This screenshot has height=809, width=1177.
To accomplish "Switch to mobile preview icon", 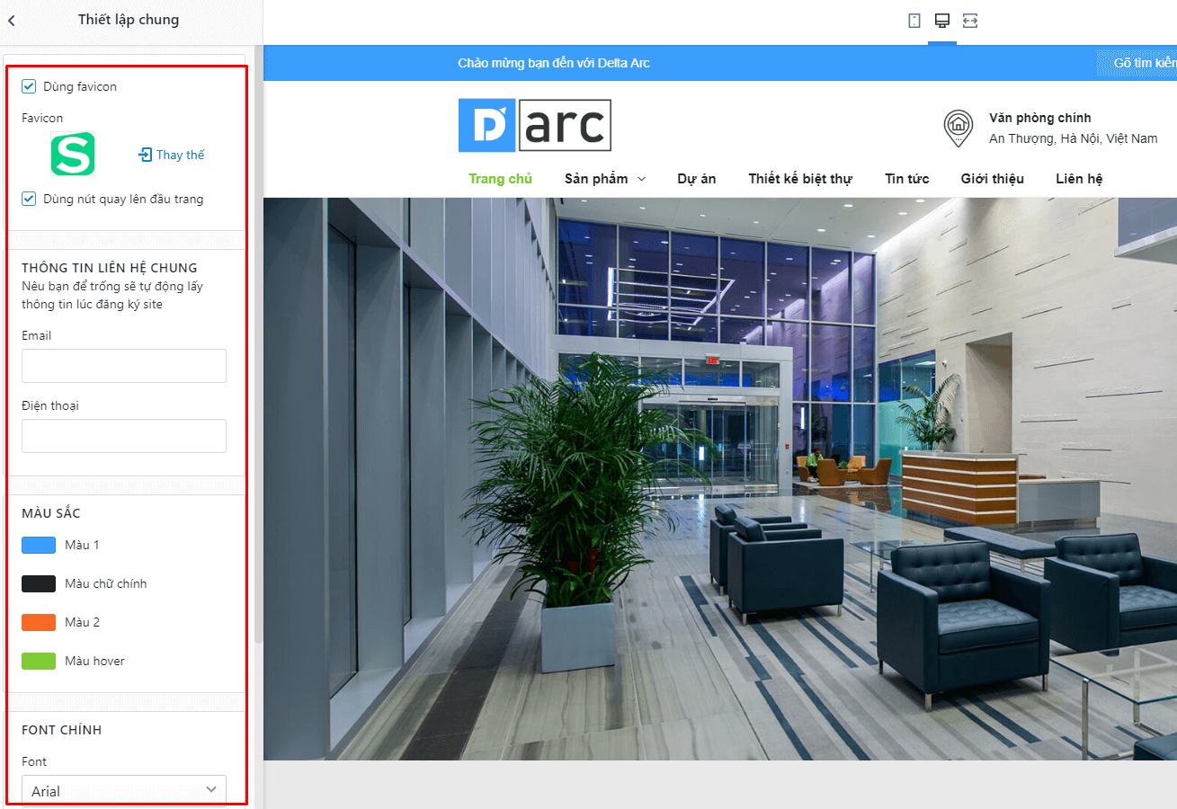I will (914, 20).
